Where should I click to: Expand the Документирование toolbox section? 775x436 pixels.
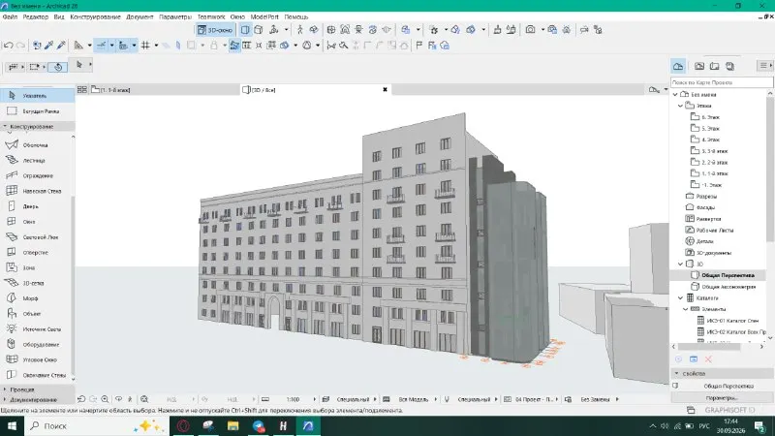pos(37,399)
